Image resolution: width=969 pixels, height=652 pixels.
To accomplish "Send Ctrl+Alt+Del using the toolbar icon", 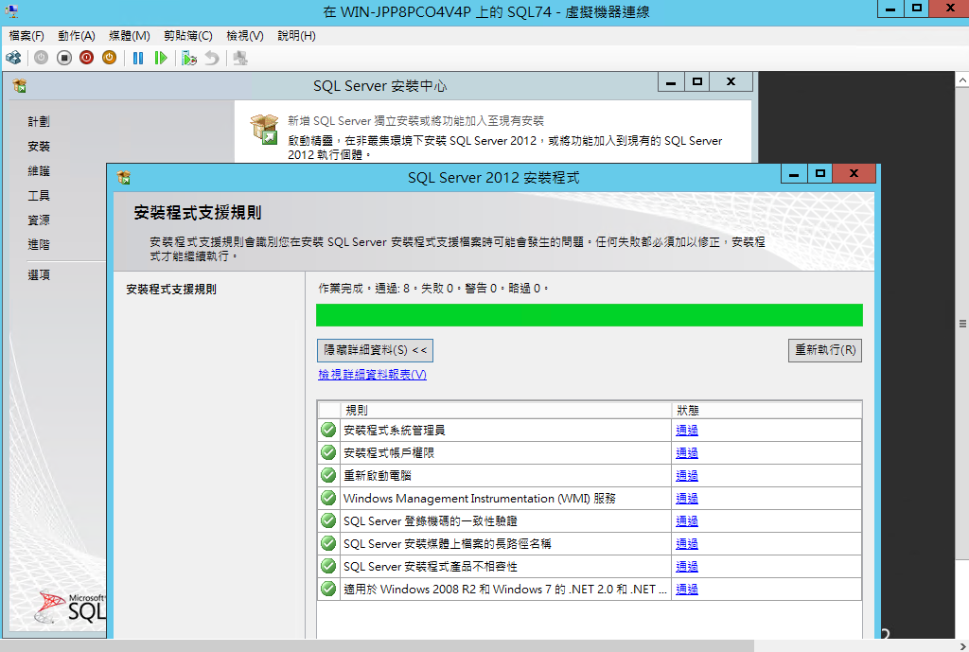I will [13, 58].
